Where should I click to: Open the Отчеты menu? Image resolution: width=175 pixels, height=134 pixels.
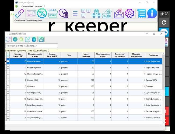(38, 6)
